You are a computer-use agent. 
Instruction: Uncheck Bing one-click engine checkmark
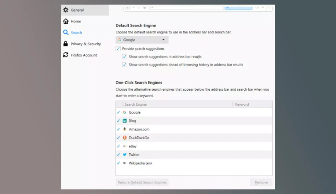(x=118, y=121)
